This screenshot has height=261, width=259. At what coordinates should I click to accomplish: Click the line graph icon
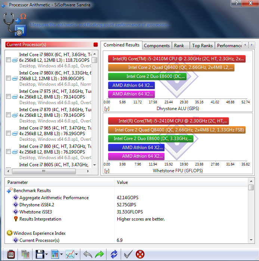click(x=70, y=254)
